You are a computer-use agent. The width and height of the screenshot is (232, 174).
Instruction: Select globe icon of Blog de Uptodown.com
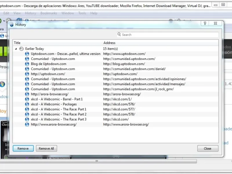click(x=27, y=64)
